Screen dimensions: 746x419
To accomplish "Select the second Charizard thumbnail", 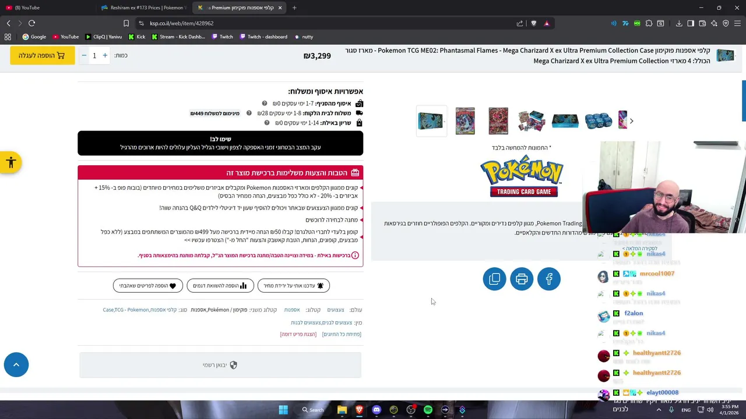I will tap(465, 121).
